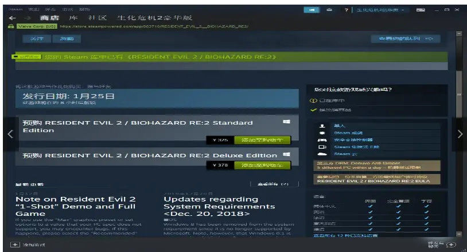Add Standard Edition to cart
The height and width of the screenshot is (252, 467).
coord(262,140)
